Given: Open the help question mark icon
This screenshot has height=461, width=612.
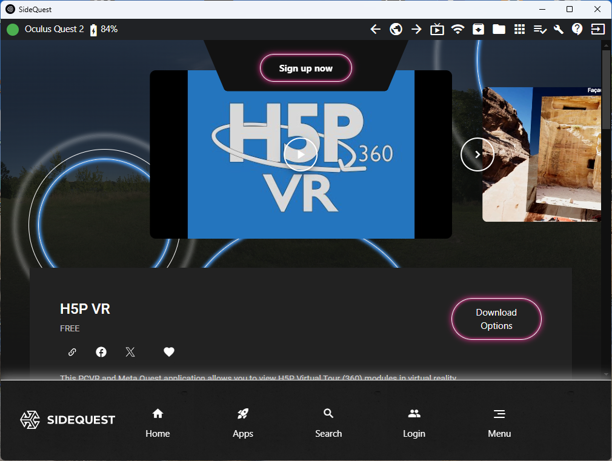Looking at the screenshot, I should click(577, 29).
